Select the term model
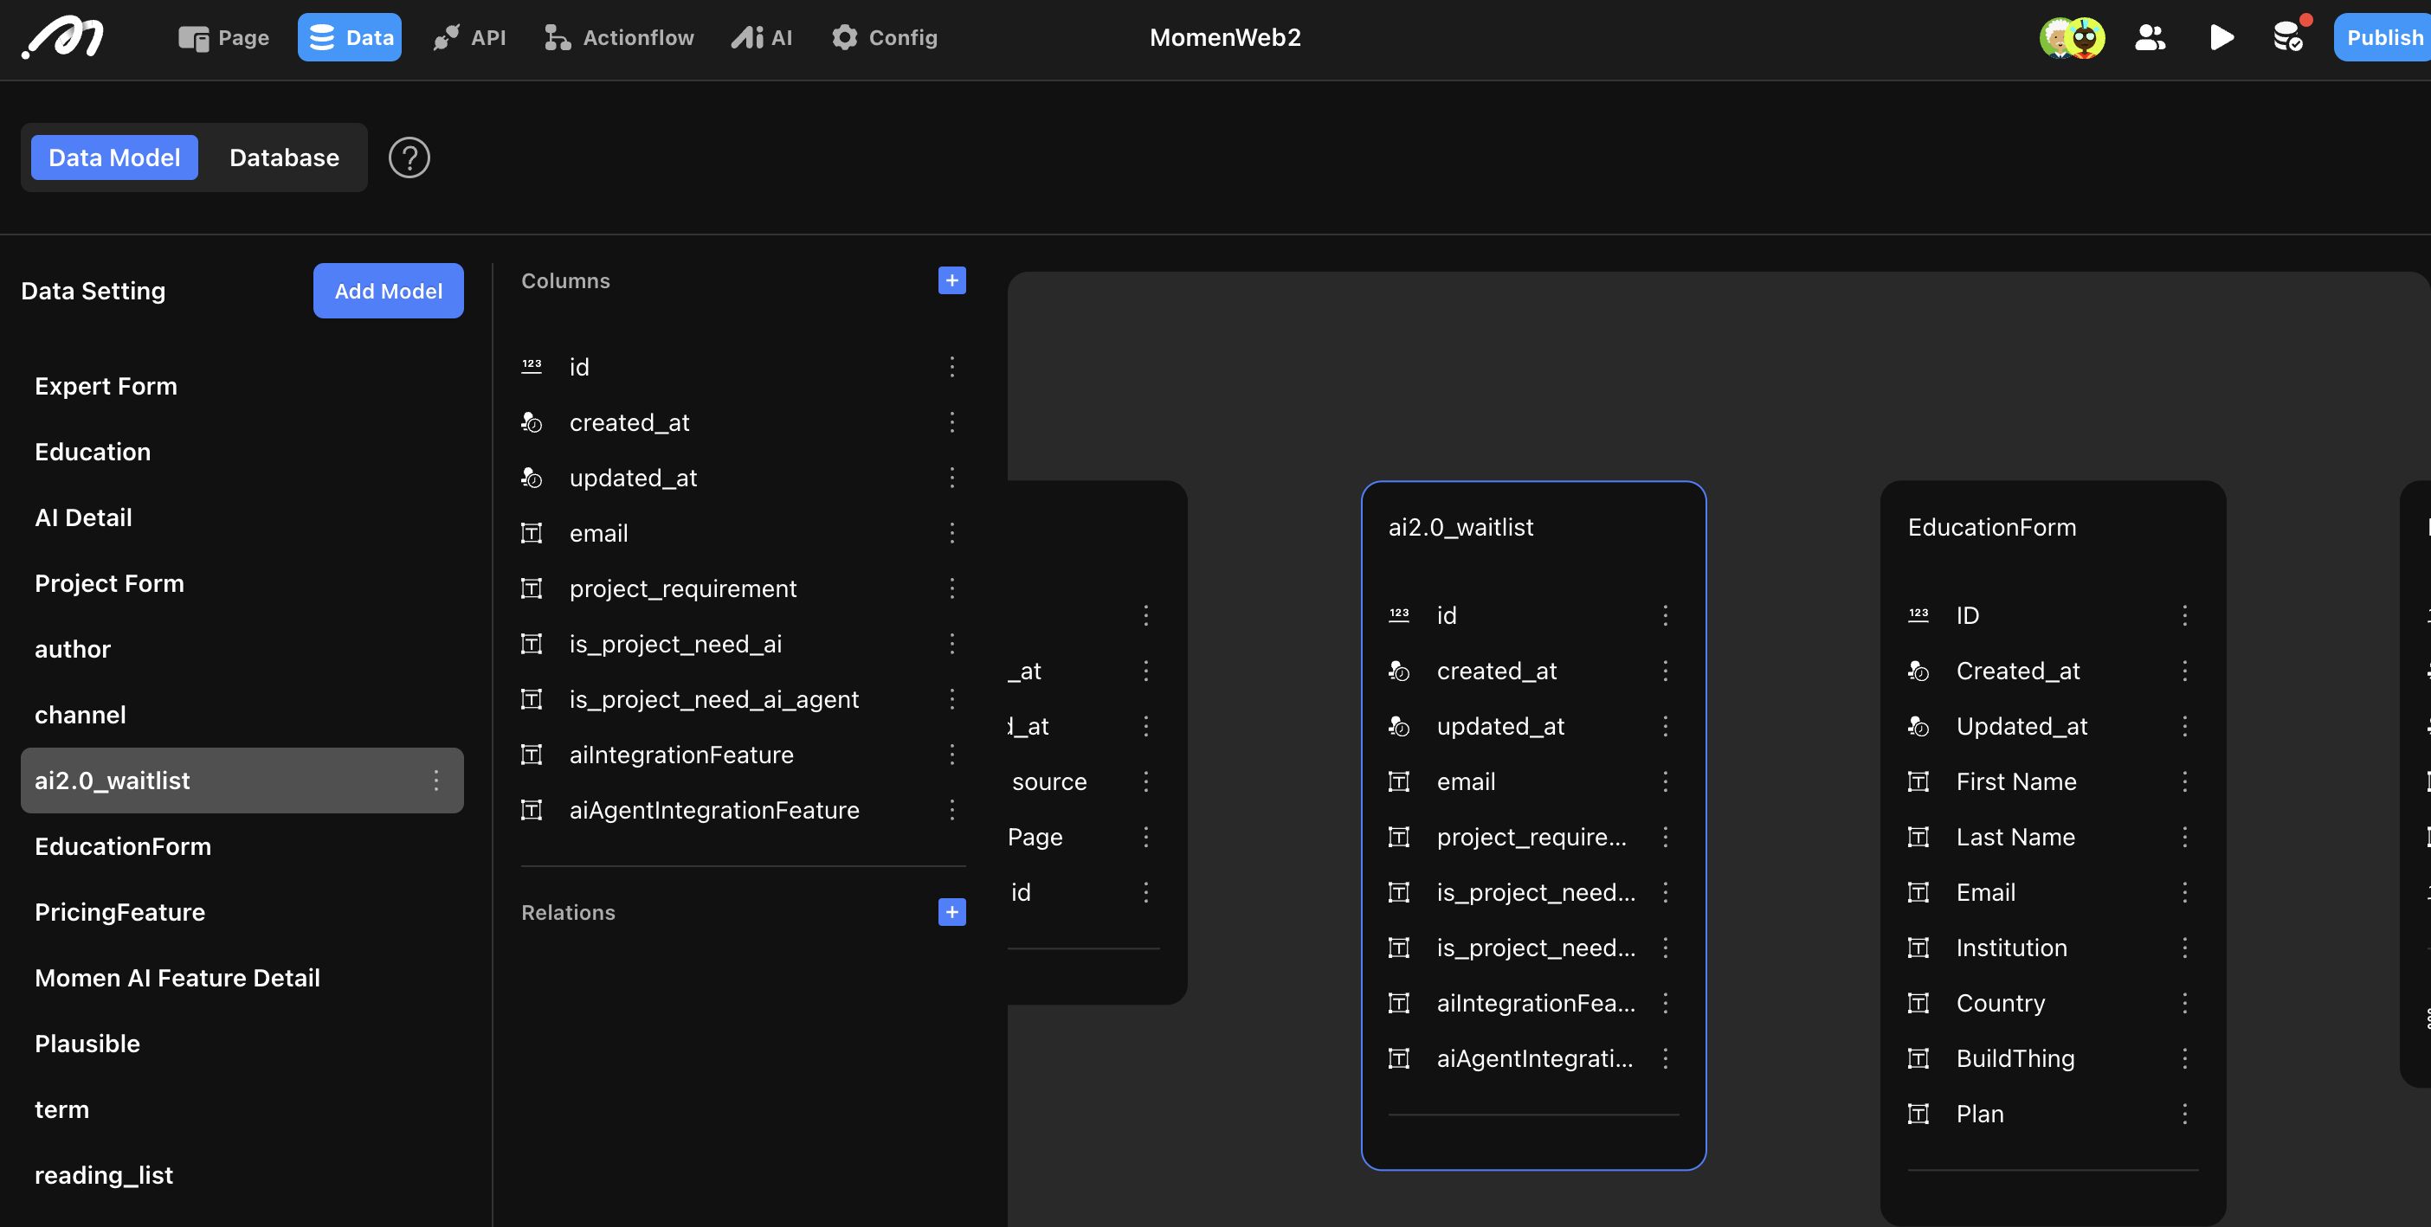 pyautogui.click(x=242, y=1109)
